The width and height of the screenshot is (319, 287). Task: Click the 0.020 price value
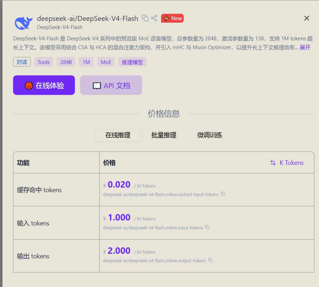pos(119,184)
